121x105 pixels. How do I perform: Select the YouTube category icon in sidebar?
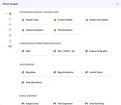click(10, 46)
